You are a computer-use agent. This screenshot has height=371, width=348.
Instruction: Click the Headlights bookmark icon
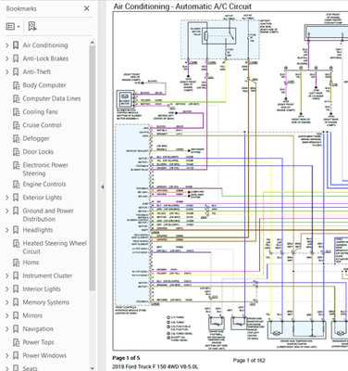click(16, 230)
